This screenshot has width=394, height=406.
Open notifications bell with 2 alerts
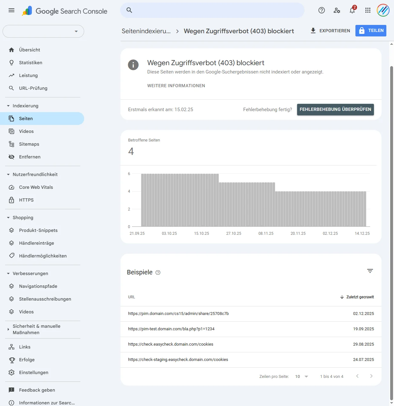tap(352, 10)
